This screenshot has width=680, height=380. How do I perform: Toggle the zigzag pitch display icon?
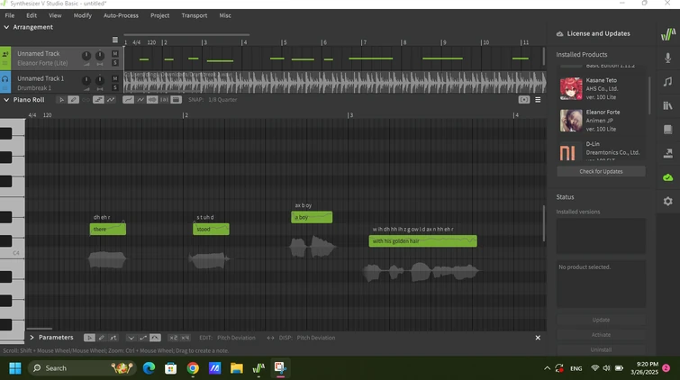[141, 100]
